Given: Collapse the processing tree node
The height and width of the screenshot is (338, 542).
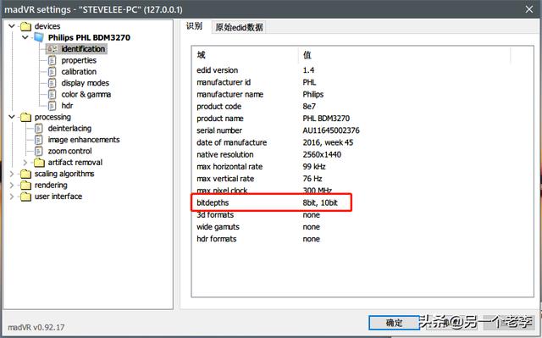Looking at the screenshot, I should [x=12, y=117].
